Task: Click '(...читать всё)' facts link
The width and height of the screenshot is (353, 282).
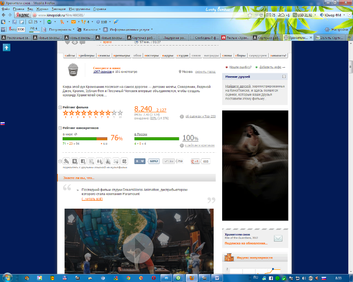Action: point(92,199)
